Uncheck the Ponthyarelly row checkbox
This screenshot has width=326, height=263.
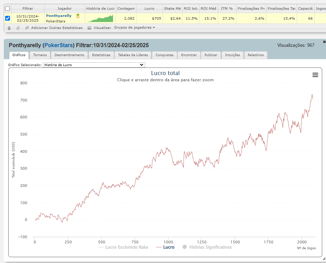8,18
